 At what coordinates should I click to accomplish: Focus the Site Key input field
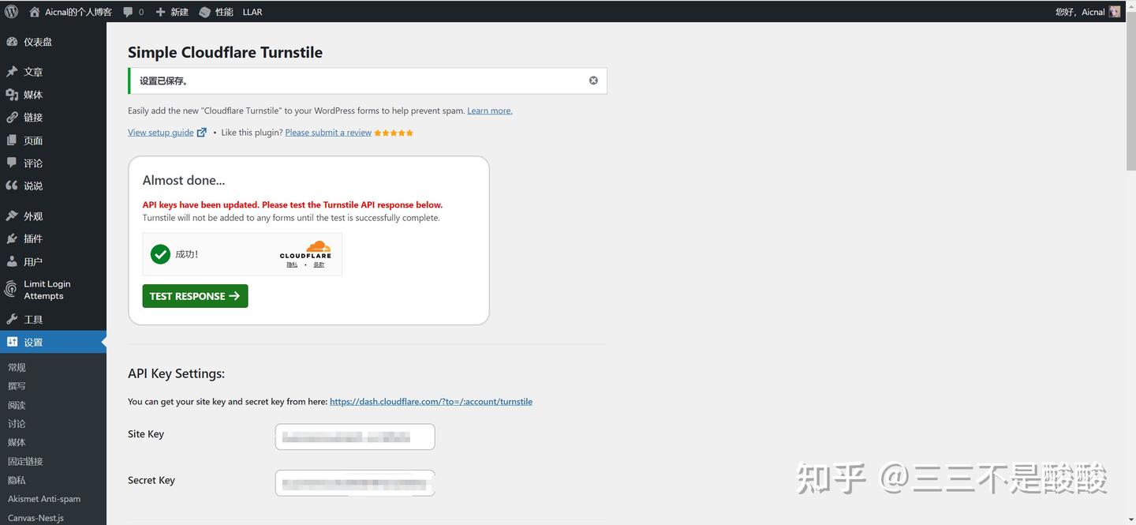tap(355, 437)
